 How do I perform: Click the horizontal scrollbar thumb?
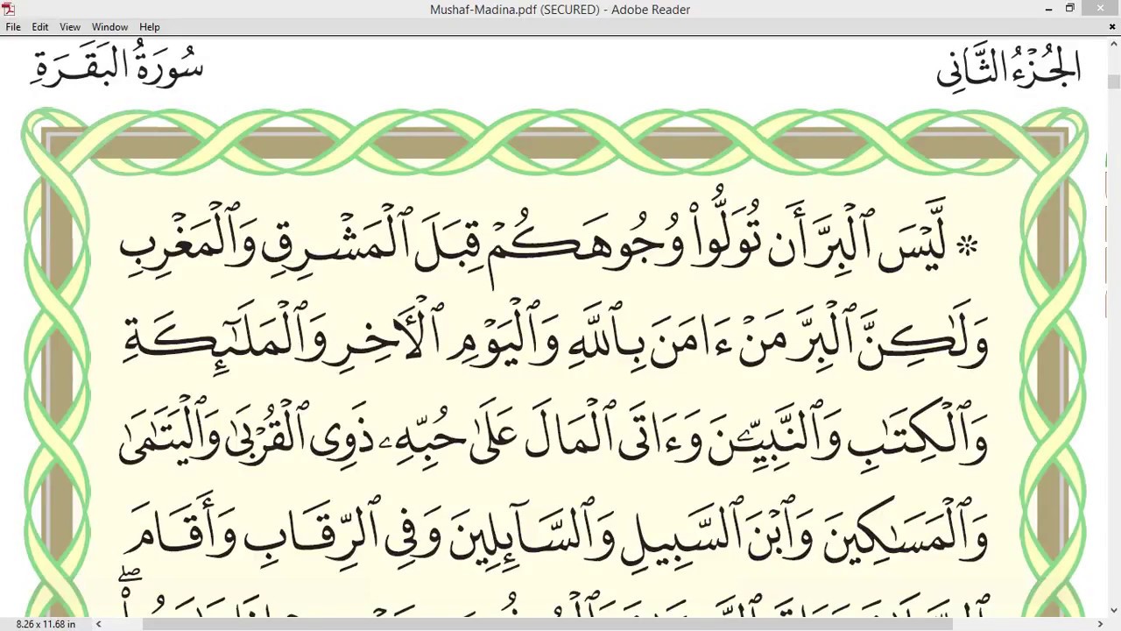(547, 624)
